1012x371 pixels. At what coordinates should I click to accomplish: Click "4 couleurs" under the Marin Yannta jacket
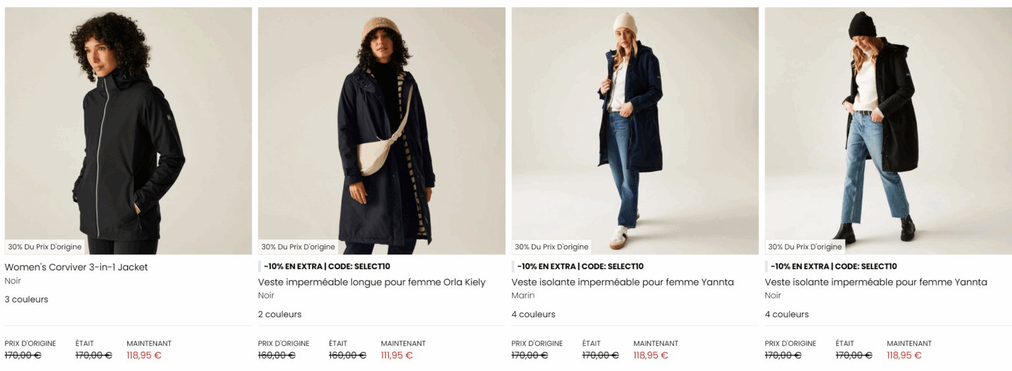533,314
